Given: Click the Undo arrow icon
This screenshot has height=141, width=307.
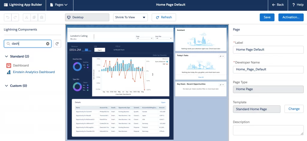Looking at the screenshot, I should coord(8,17).
